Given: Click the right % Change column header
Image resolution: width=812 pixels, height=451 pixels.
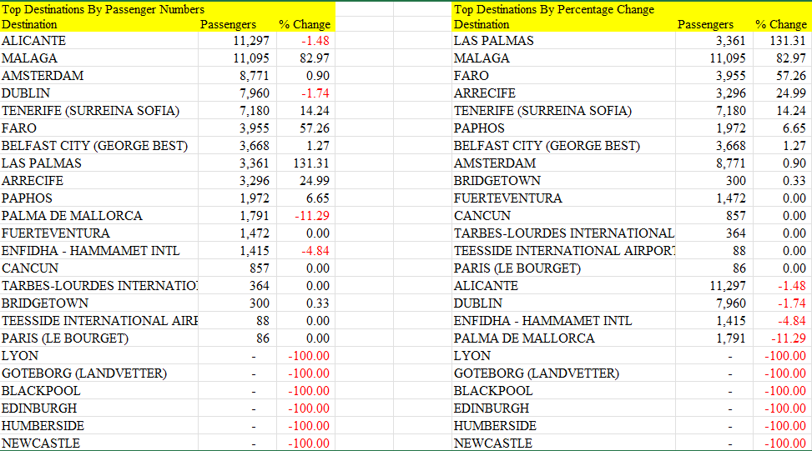Looking at the screenshot, I should tap(783, 24).
